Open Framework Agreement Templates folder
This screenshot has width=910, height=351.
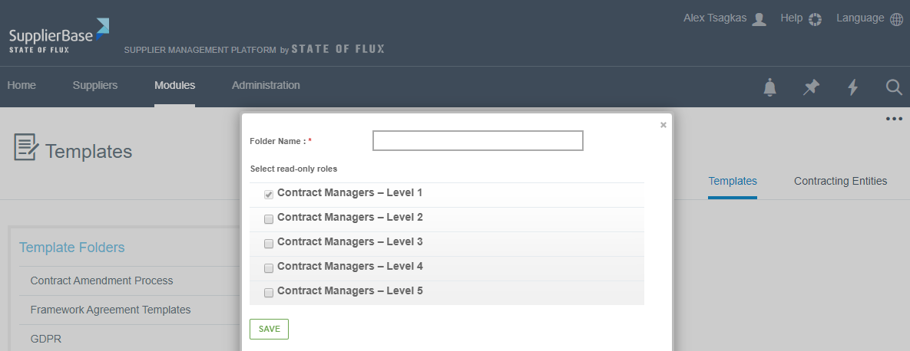(110, 310)
